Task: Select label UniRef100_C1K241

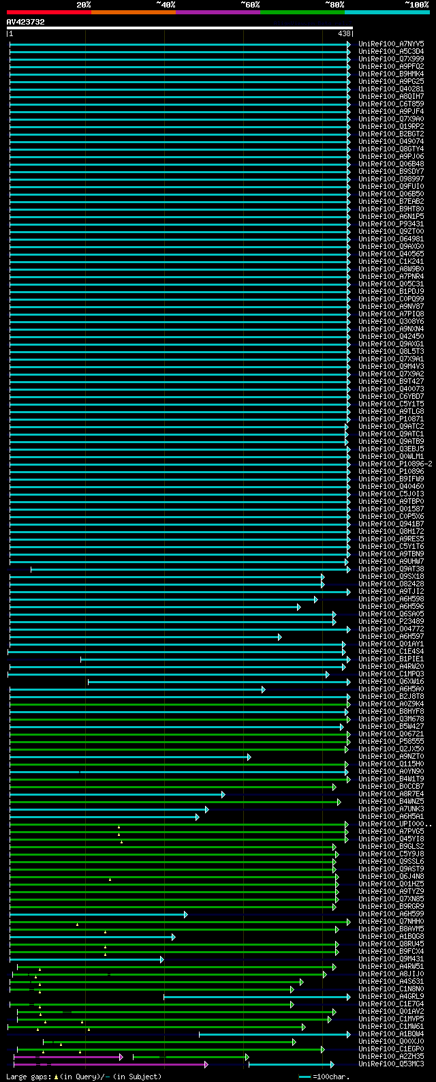Action: pyautogui.click(x=391, y=261)
